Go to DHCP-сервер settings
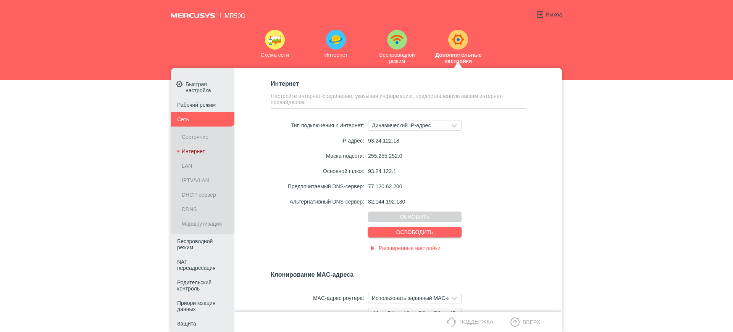The width and height of the screenshot is (733, 332). point(199,195)
